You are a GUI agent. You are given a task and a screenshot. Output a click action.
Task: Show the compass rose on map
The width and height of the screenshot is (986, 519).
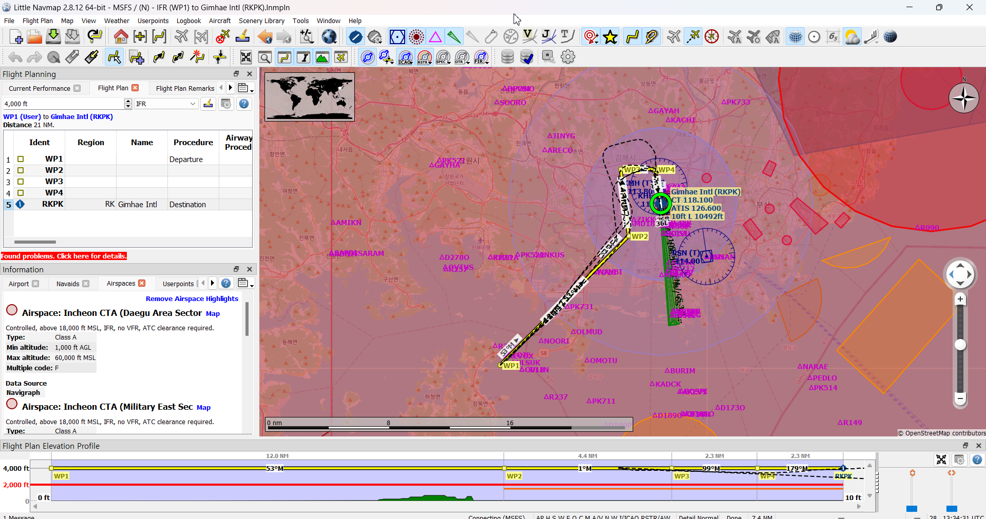click(712, 37)
